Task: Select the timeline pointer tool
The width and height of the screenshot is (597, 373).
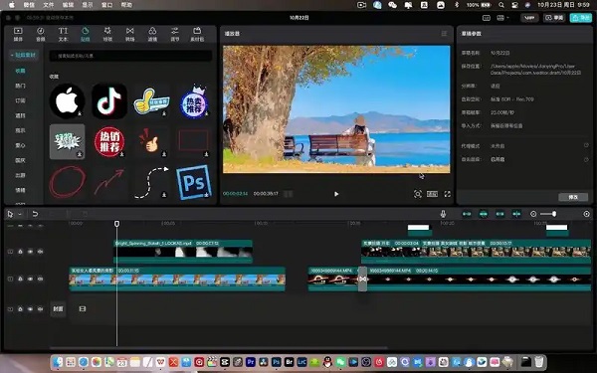Action: pos(10,214)
